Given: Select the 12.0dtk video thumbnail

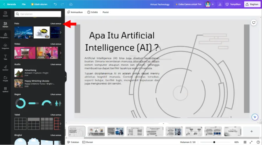Looking at the screenshot, I should (x=47, y=53).
